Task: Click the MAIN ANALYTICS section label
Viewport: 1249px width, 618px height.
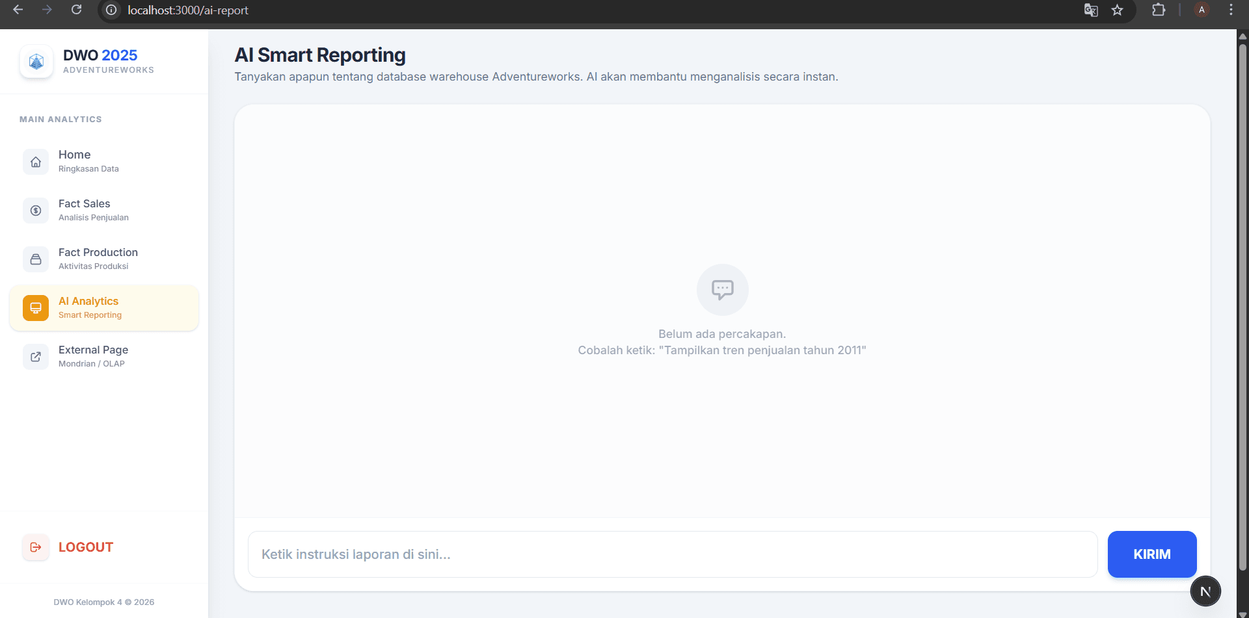Action: click(x=60, y=120)
